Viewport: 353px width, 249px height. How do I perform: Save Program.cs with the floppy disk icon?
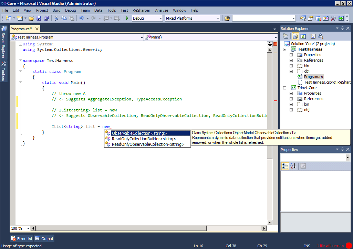coord(39,18)
